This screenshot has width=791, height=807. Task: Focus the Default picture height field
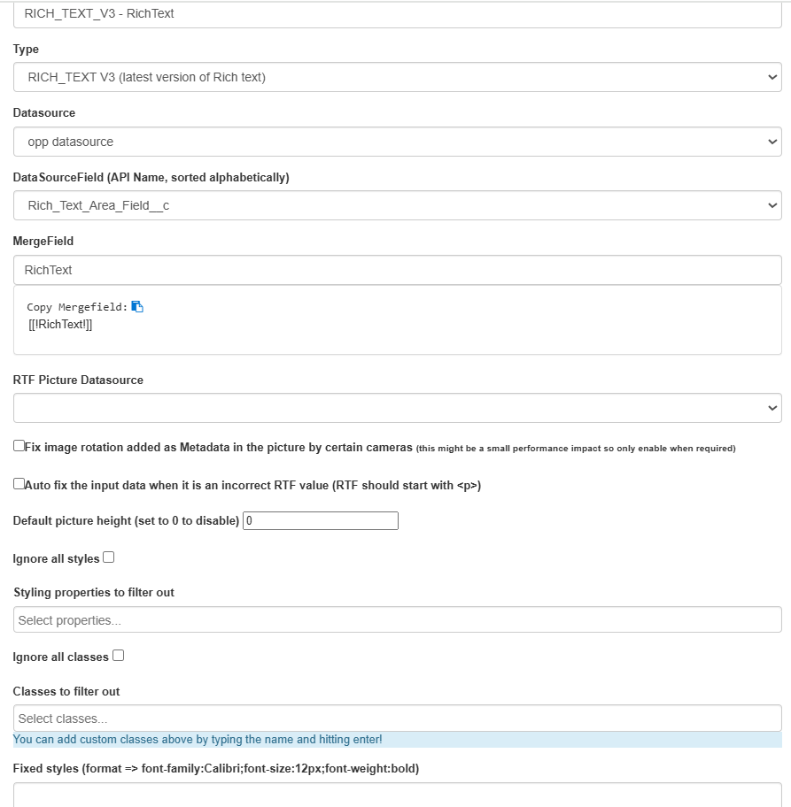point(321,520)
